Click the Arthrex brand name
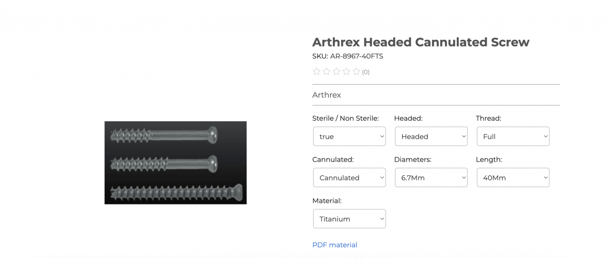 coord(327,95)
